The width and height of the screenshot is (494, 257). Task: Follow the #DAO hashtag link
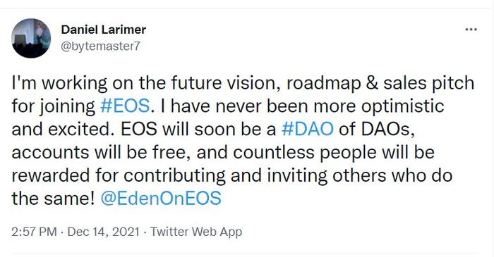click(x=307, y=130)
